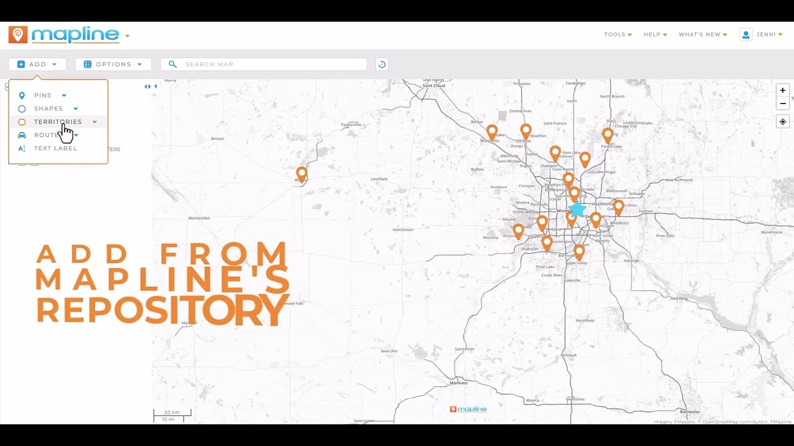794x446 pixels.
Task: Click the Territories hexagon icon
Action: [x=22, y=122]
